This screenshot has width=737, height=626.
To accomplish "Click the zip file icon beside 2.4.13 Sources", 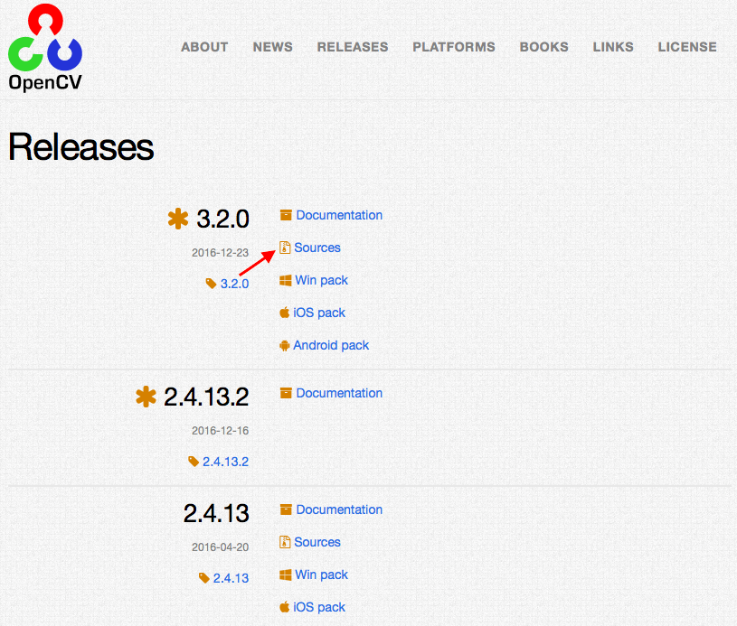I will [x=285, y=542].
